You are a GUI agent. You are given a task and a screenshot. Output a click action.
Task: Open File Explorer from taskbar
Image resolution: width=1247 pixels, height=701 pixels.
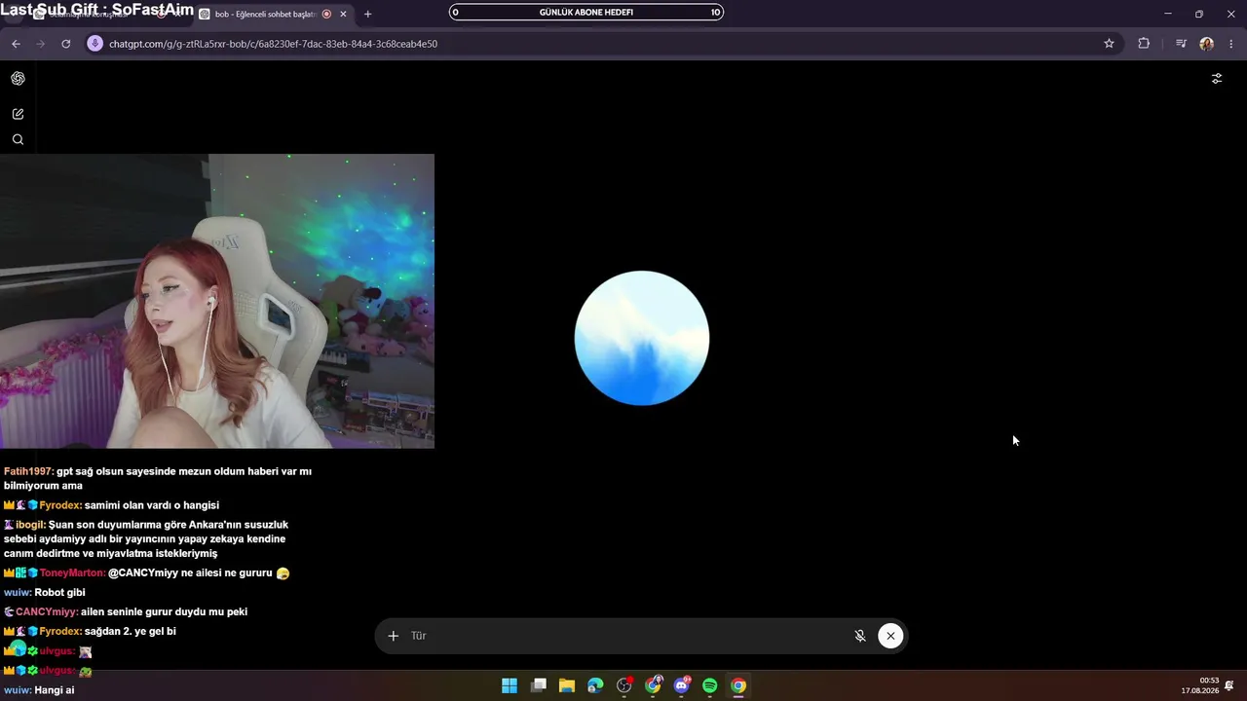(567, 685)
